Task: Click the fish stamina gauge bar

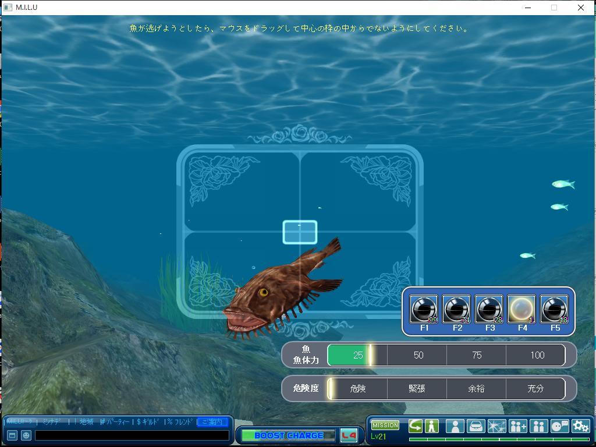Action: pos(446,355)
